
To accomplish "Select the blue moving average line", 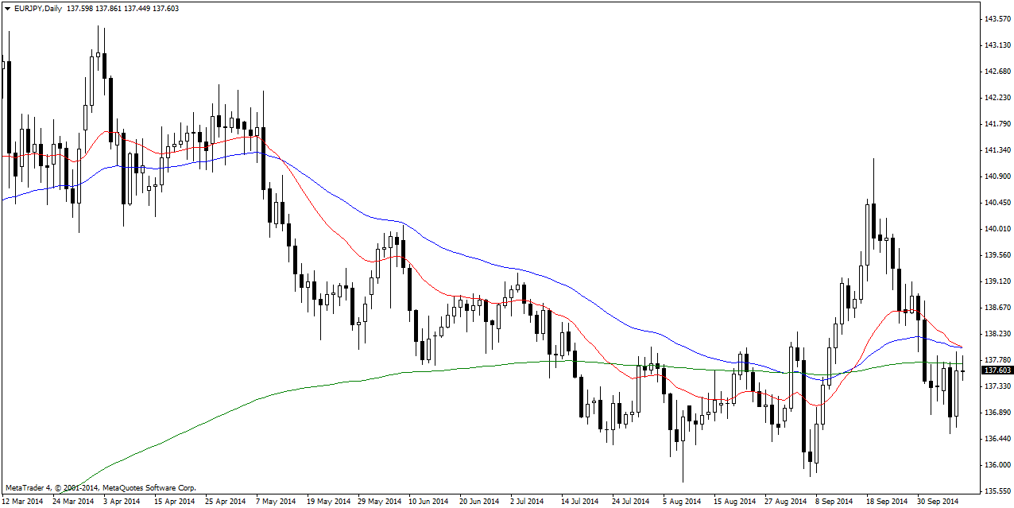I will (x=477, y=258).
